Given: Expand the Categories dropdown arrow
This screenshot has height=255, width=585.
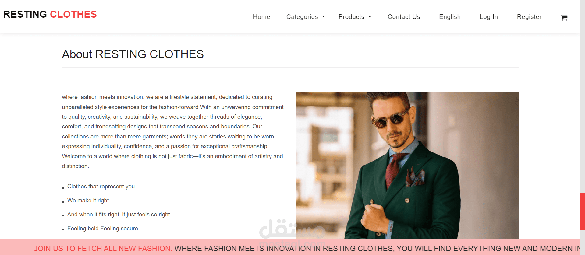Looking at the screenshot, I should coord(324,16).
